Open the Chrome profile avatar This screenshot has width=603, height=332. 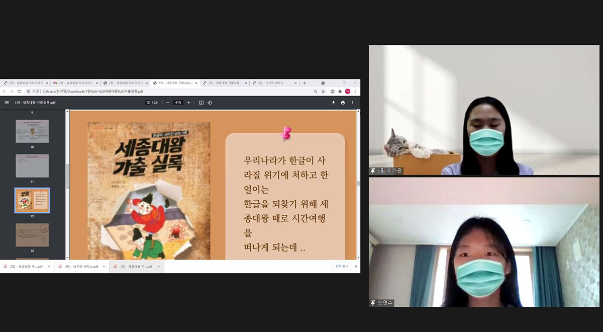pyautogui.click(x=347, y=92)
